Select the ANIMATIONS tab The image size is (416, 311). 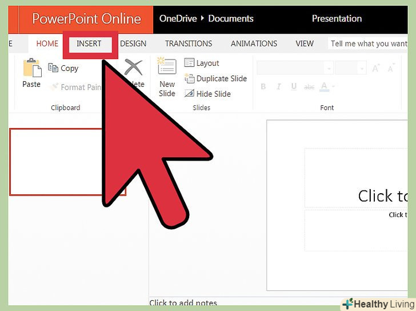[x=254, y=43]
